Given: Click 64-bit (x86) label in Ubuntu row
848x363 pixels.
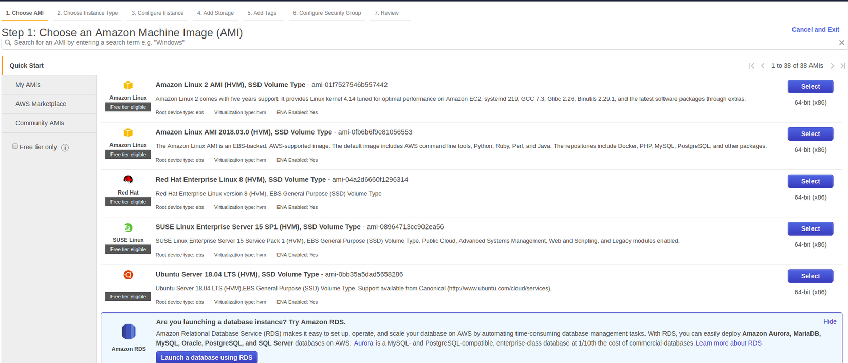Looking at the screenshot, I should pyautogui.click(x=810, y=292).
